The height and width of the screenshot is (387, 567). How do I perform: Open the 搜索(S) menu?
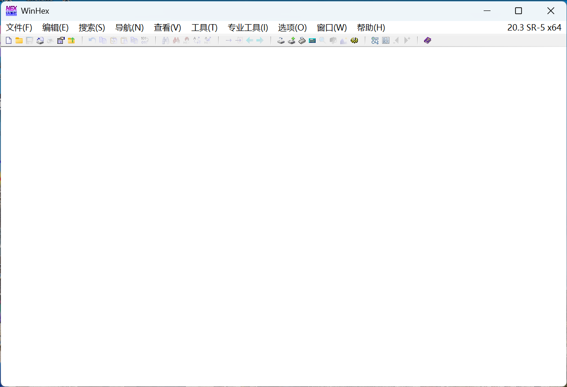pyautogui.click(x=92, y=27)
